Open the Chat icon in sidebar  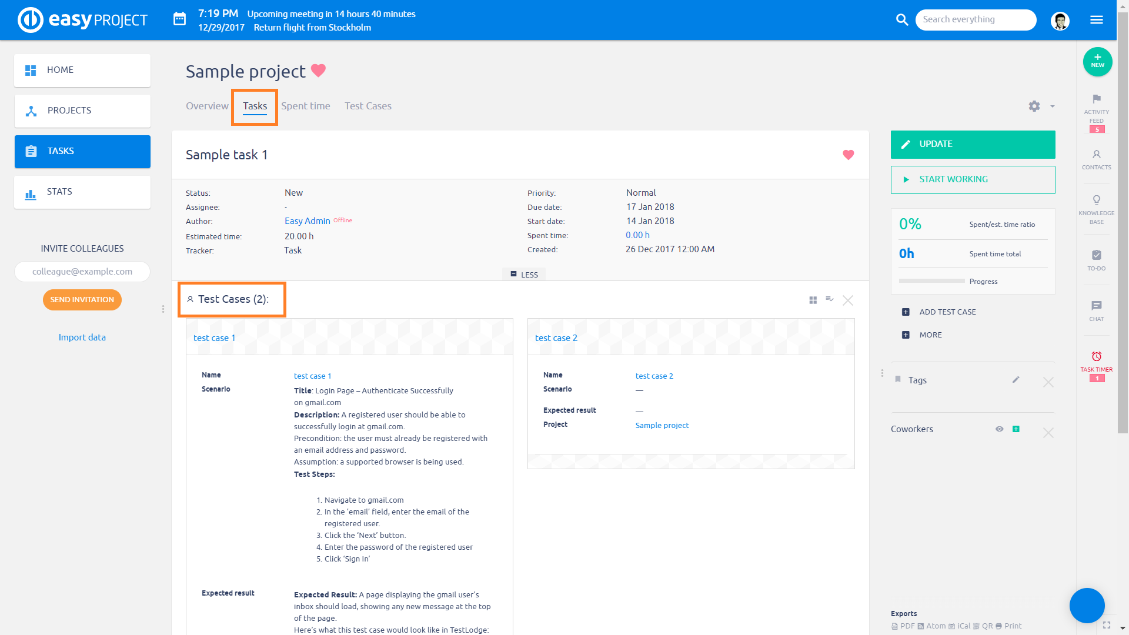(x=1096, y=306)
